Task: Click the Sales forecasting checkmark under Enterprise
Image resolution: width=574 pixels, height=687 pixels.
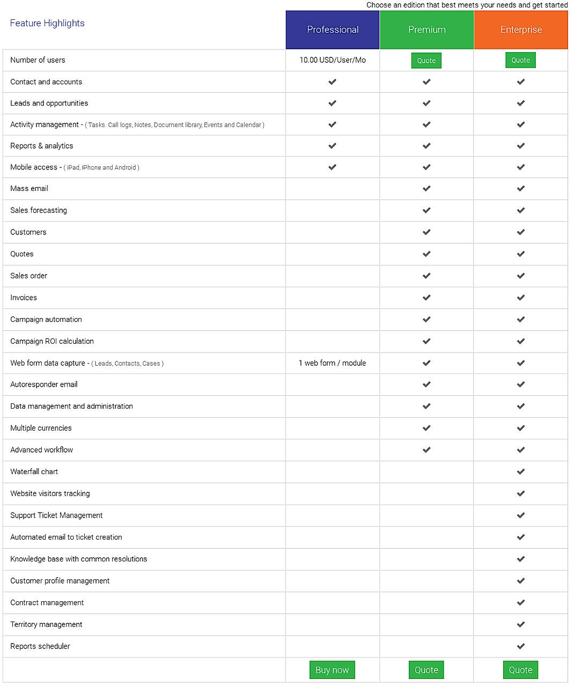Action: [x=520, y=210]
